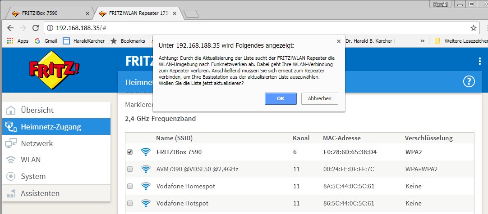Open the help question mark icon
The height and width of the screenshot is (214, 488).
[x=469, y=81]
